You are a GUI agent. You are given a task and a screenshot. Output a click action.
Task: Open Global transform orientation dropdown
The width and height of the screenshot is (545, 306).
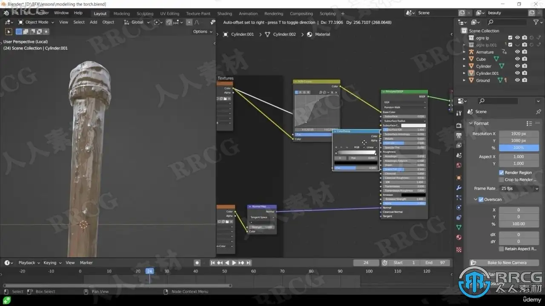[x=137, y=22]
